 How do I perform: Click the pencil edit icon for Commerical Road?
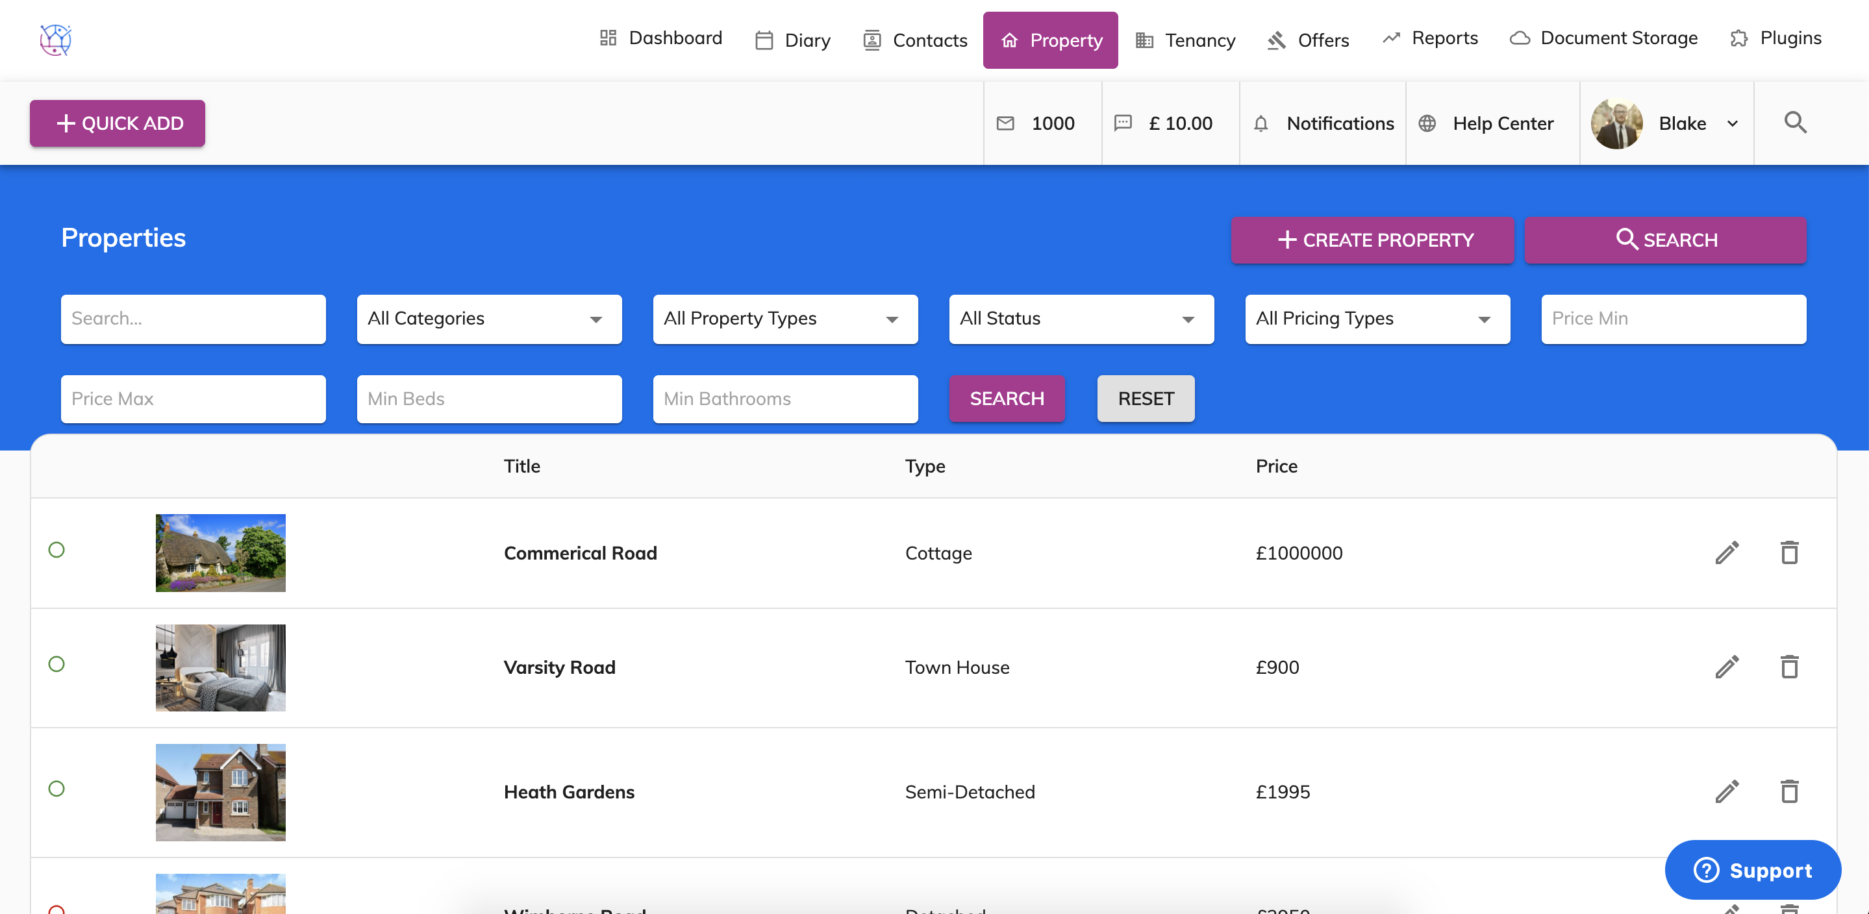point(1727,553)
